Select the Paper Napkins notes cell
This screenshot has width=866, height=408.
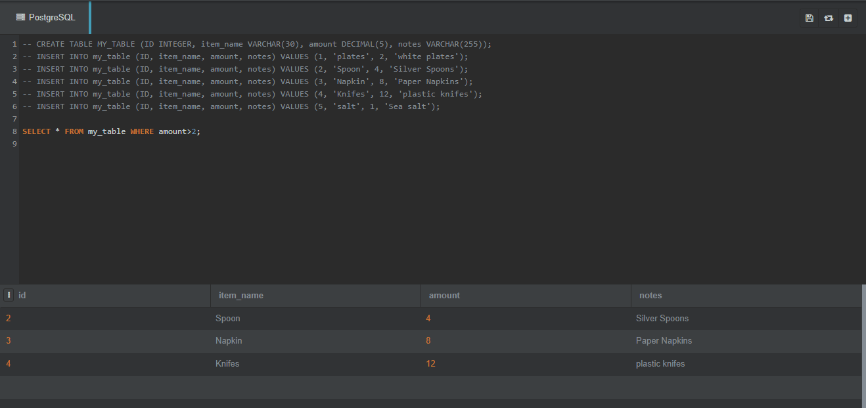(x=746, y=341)
